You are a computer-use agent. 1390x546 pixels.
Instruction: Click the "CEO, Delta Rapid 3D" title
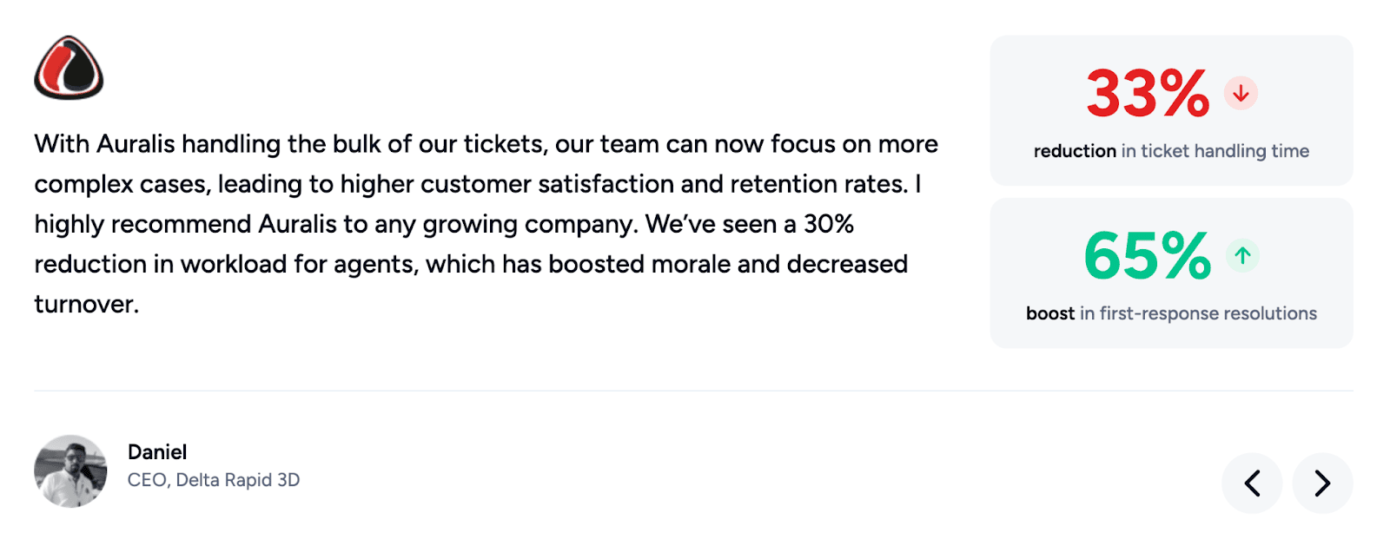[214, 480]
